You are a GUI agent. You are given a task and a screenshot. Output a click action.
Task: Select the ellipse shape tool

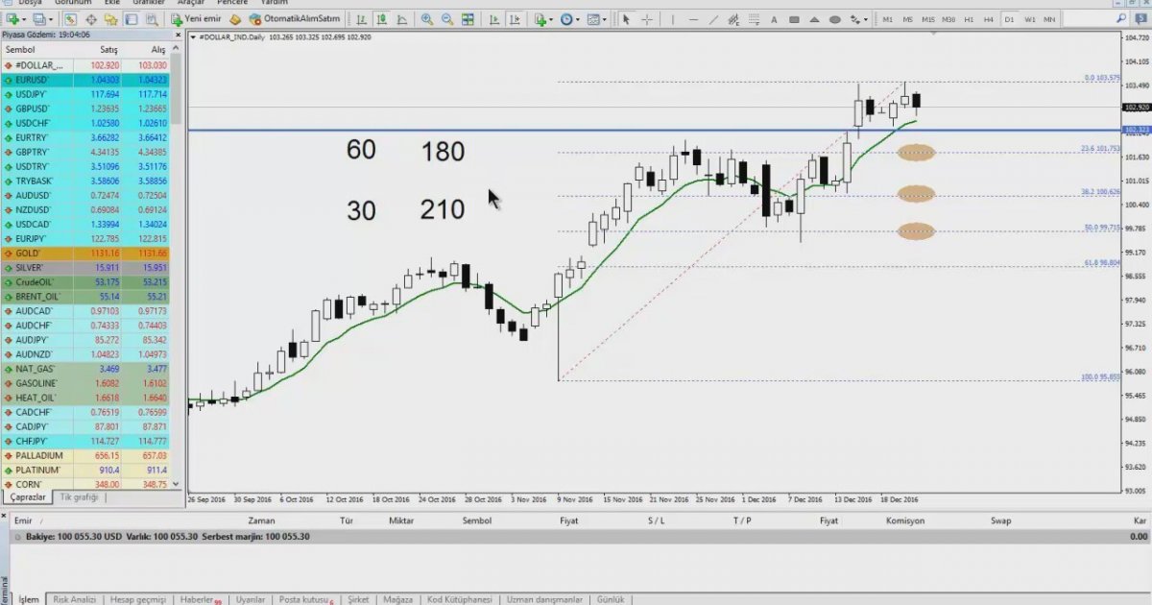pos(834,19)
